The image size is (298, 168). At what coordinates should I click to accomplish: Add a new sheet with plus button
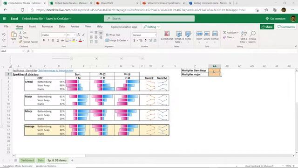(72, 161)
